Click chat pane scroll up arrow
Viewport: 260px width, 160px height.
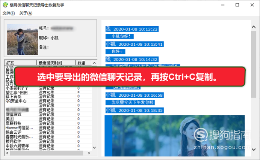click(x=254, y=27)
